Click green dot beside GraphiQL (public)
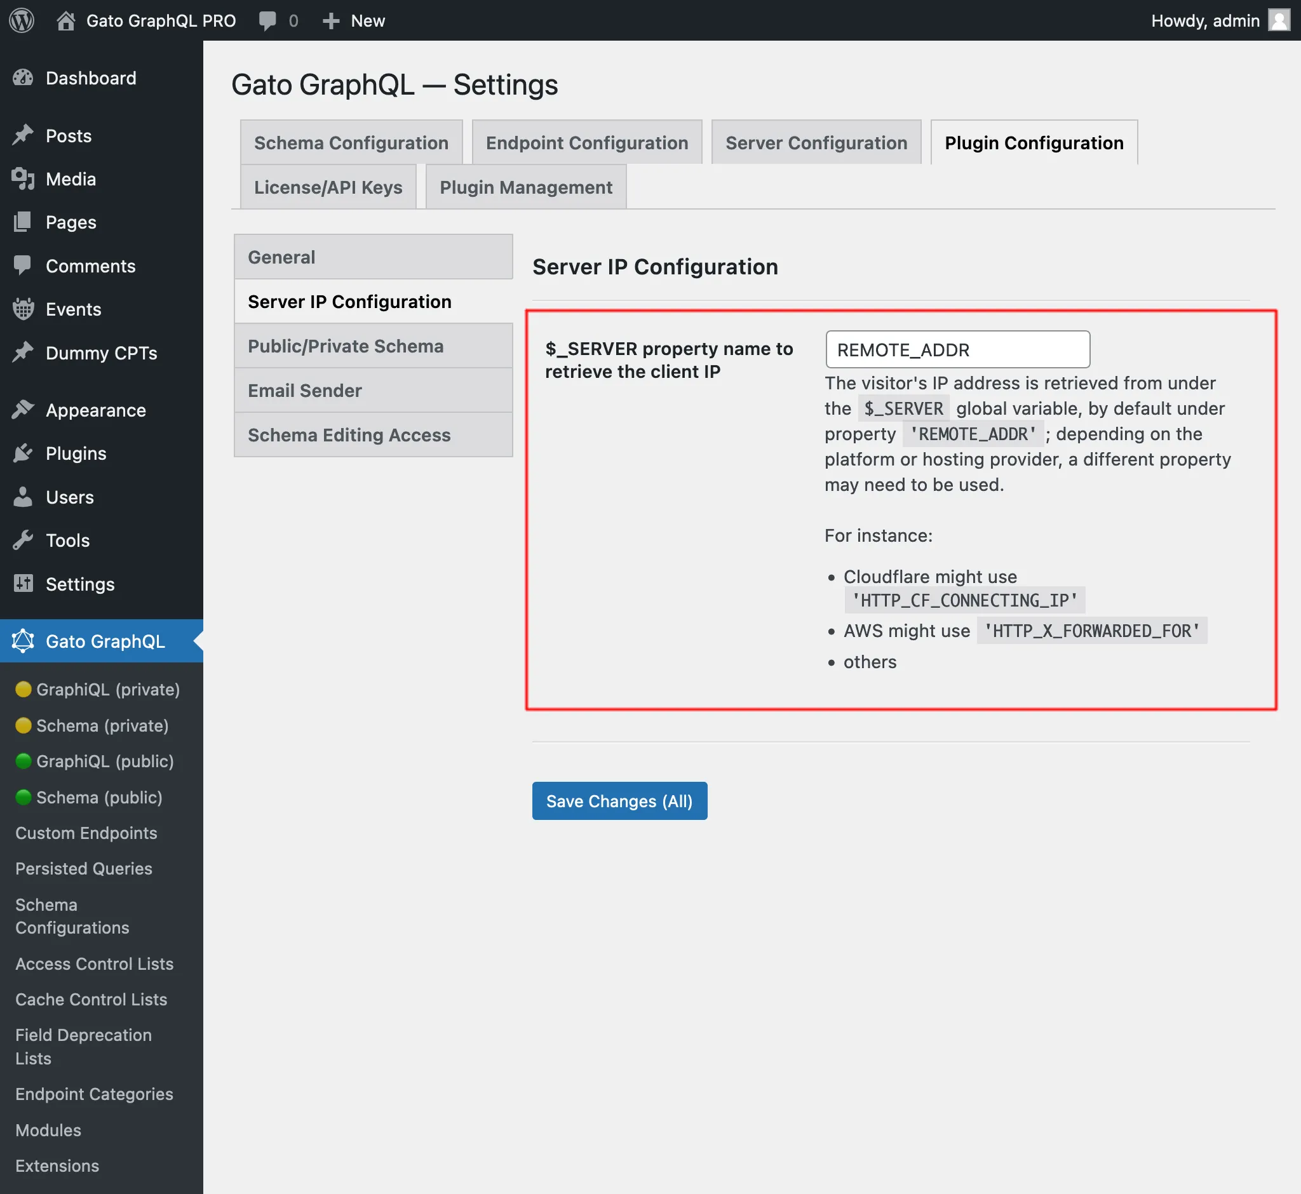Screen dimensions: 1301x1194 (24, 761)
